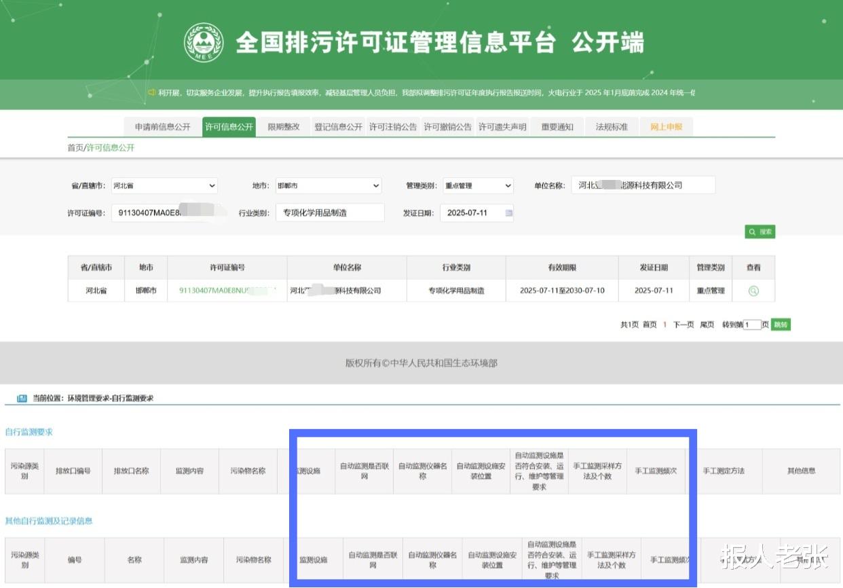Click the speaker icon beside the scrolling notice
843x588 pixels.
coord(151,92)
